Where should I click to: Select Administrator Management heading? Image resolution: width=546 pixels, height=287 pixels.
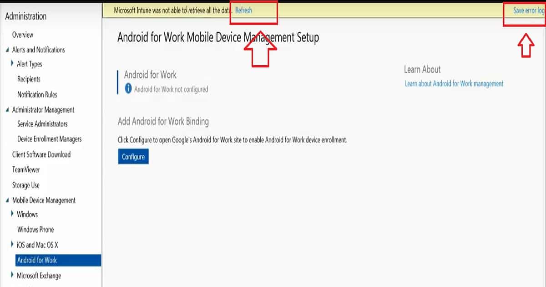43,110
